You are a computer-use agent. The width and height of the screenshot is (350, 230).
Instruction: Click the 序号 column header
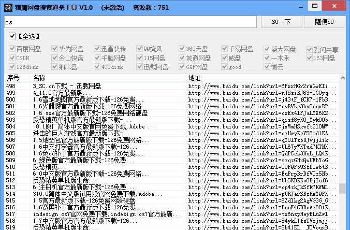click(17, 78)
